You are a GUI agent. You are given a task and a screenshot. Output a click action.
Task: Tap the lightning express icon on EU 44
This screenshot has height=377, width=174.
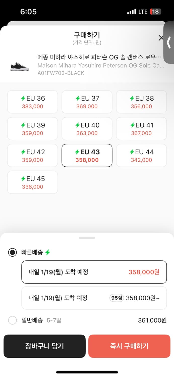coord(132,152)
